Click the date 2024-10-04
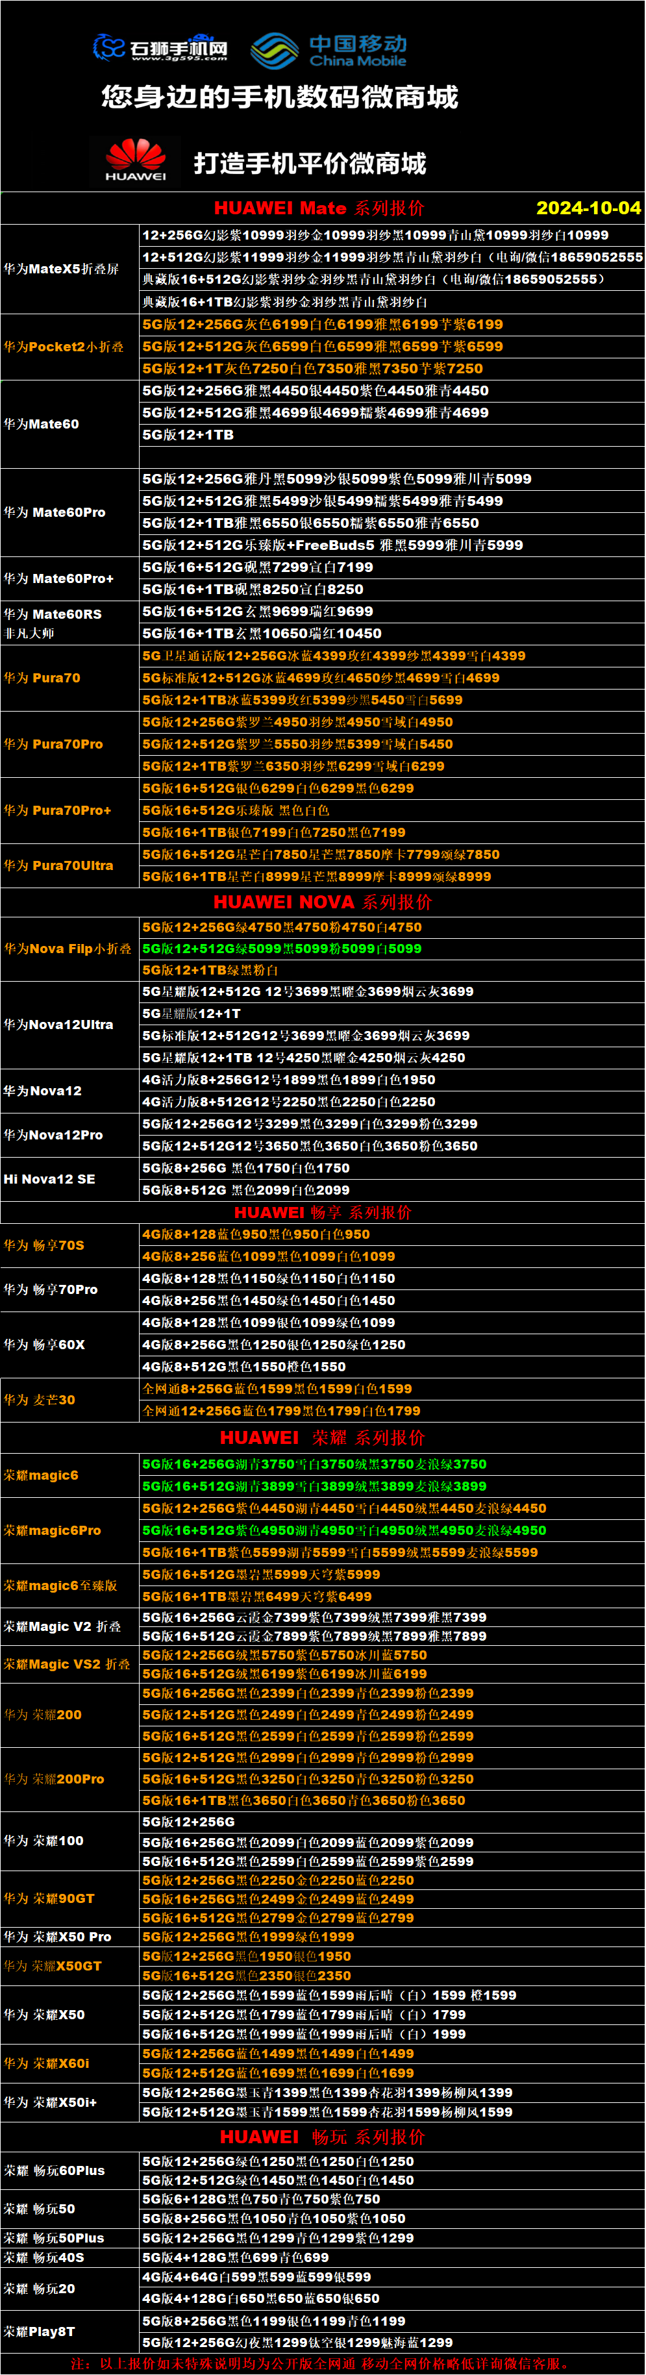The height and width of the screenshot is (2375, 646). (588, 208)
